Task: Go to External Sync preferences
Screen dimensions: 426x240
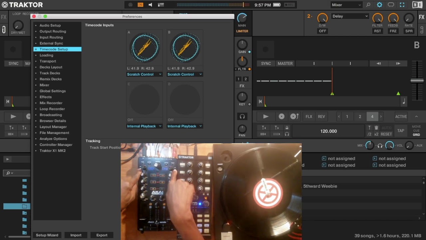Action: coord(51,43)
